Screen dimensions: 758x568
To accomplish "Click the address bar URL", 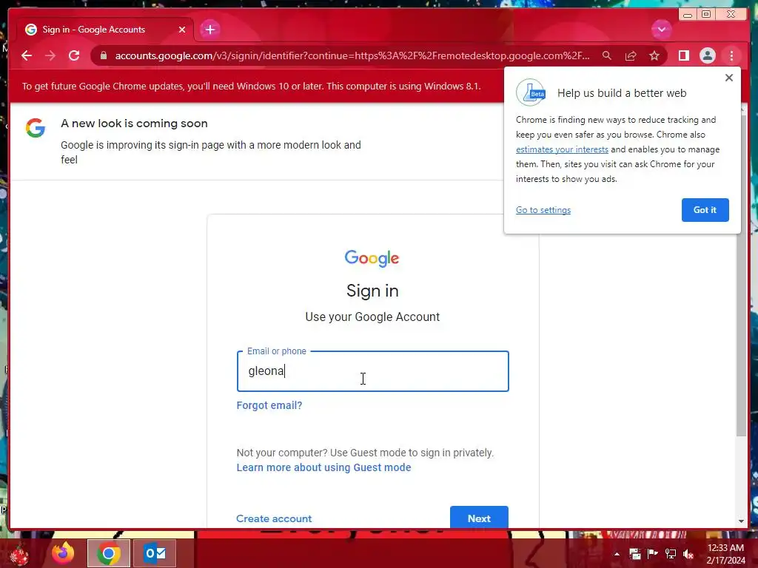I will click(352, 55).
